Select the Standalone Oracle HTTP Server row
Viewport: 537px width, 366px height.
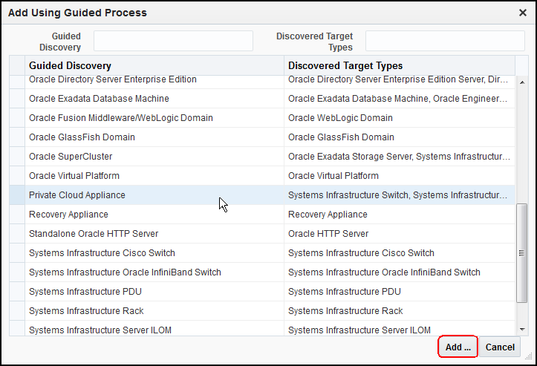pyautogui.click(x=94, y=234)
